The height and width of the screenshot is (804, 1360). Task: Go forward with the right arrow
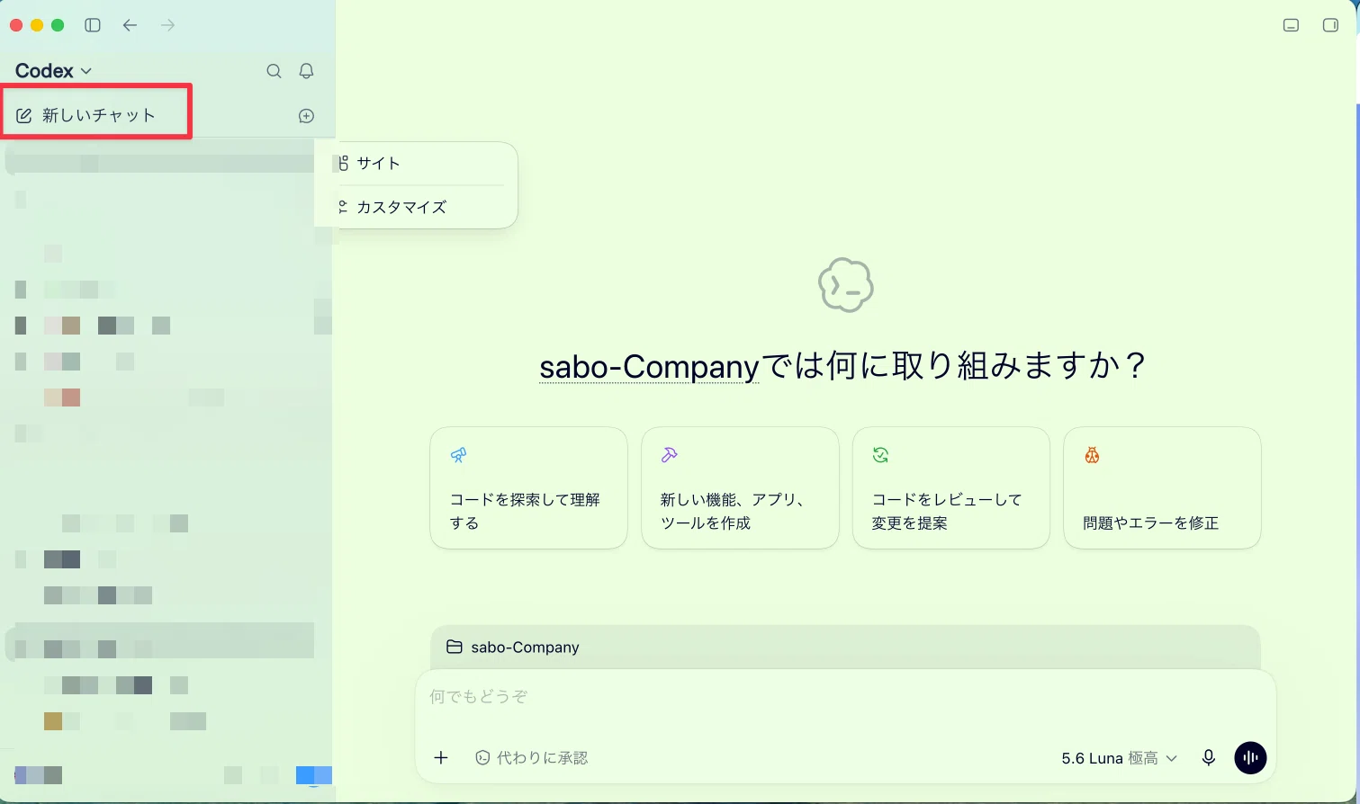167,25
